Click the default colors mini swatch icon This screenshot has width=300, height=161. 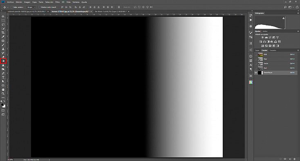click(2, 101)
